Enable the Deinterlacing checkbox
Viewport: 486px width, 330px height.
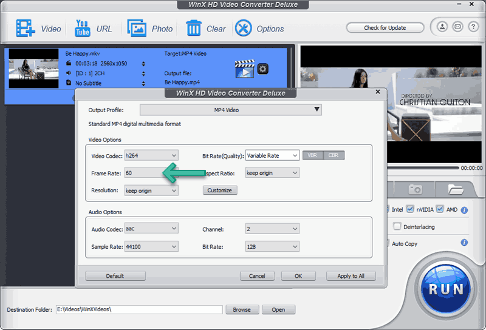[x=397, y=226]
